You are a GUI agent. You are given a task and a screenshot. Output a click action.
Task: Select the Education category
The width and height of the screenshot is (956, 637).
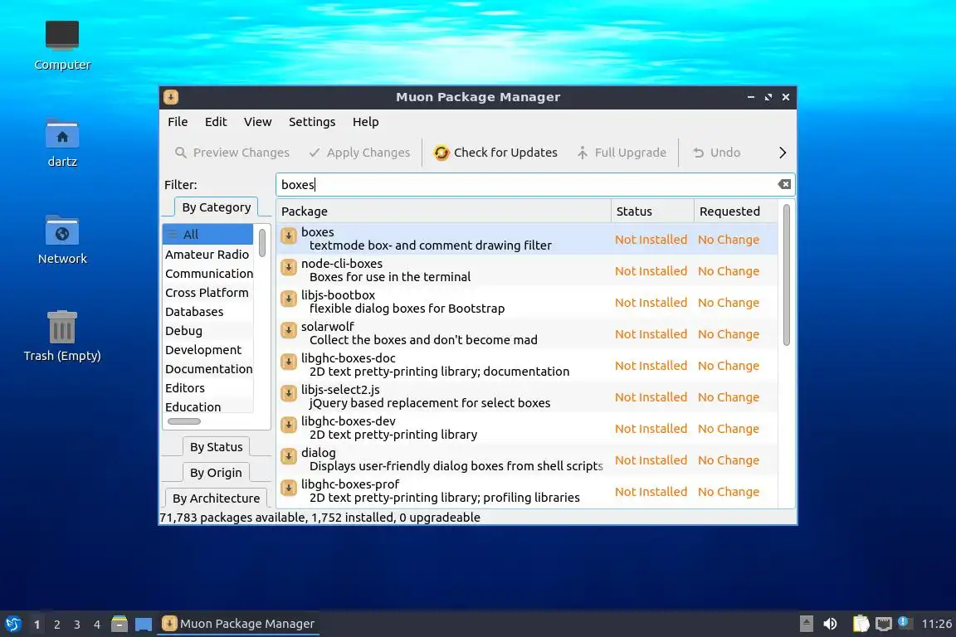(x=207, y=406)
